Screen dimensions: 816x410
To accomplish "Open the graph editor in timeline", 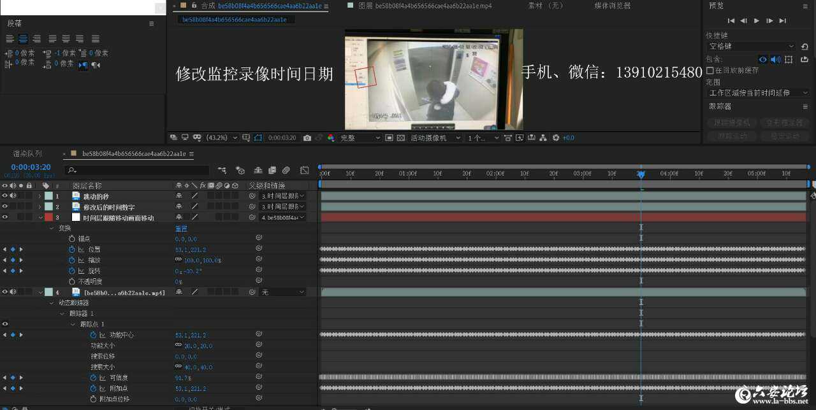I will coord(305,170).
